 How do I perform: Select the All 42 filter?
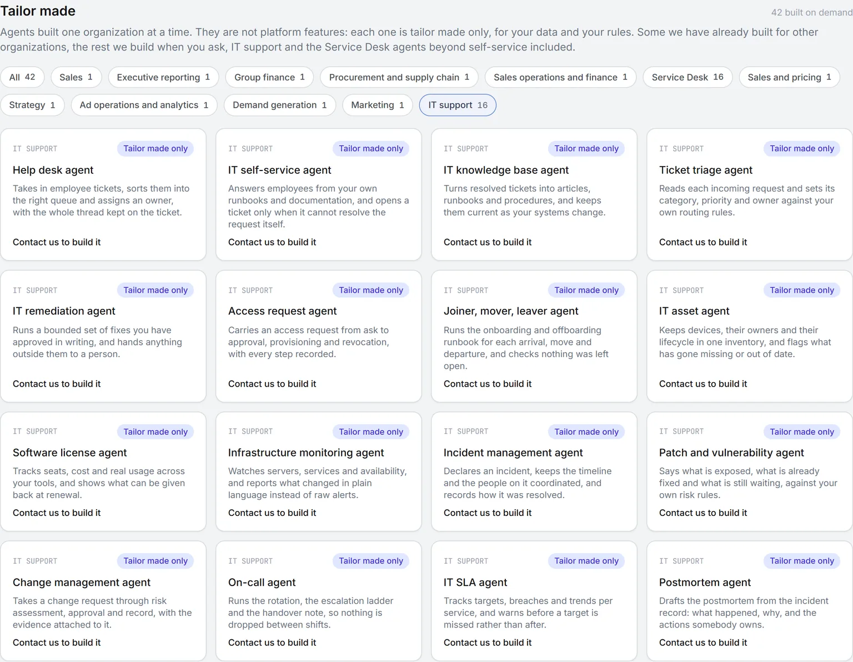pyautogui.click(x=22, y=77)
